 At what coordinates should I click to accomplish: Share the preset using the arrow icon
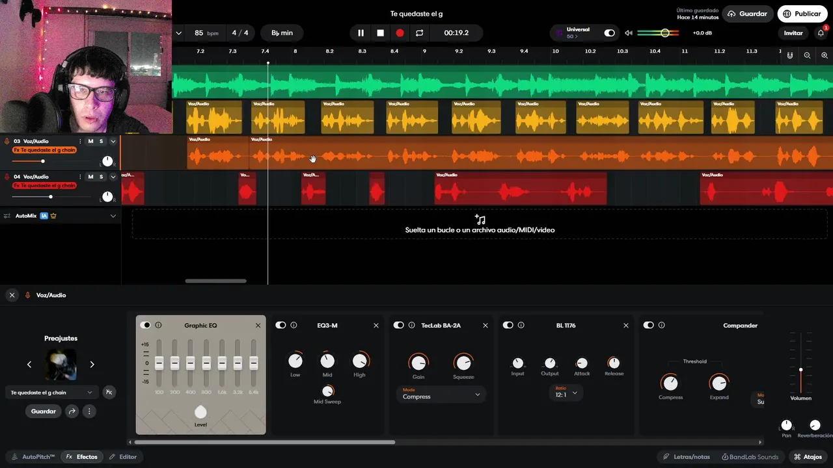pos(72,411)
